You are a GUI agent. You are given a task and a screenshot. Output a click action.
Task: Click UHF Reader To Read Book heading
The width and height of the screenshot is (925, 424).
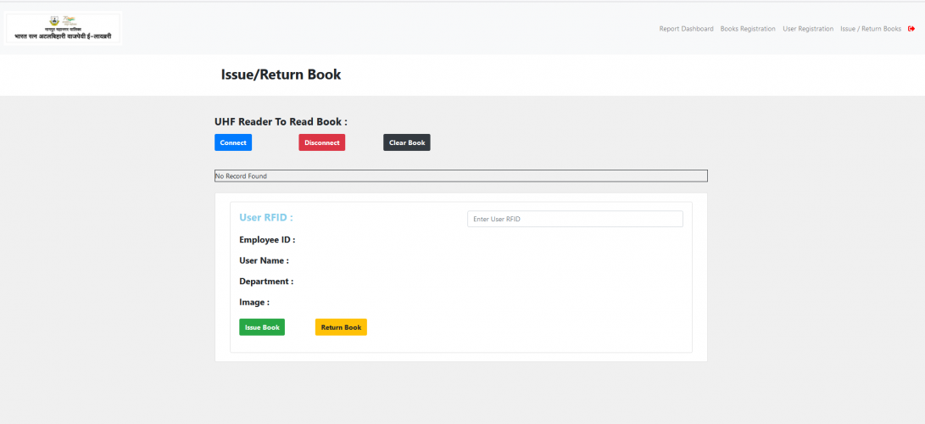point(281,122)
